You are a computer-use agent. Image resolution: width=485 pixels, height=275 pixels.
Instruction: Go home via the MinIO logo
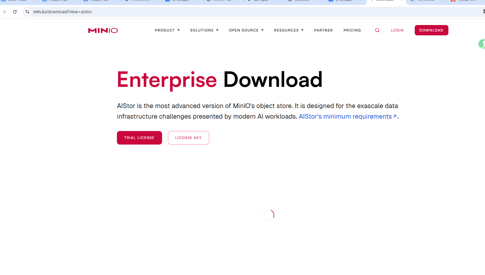point(103,30)
